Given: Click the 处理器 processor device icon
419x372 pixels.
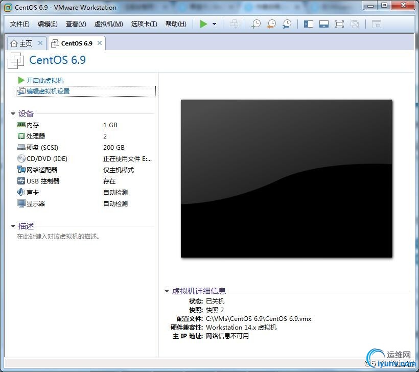Looking at the screenshot, I should [21, 136].
